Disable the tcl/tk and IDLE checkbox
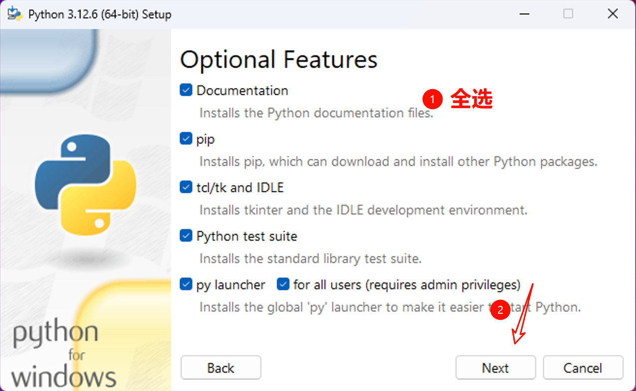 pos(186,187)
